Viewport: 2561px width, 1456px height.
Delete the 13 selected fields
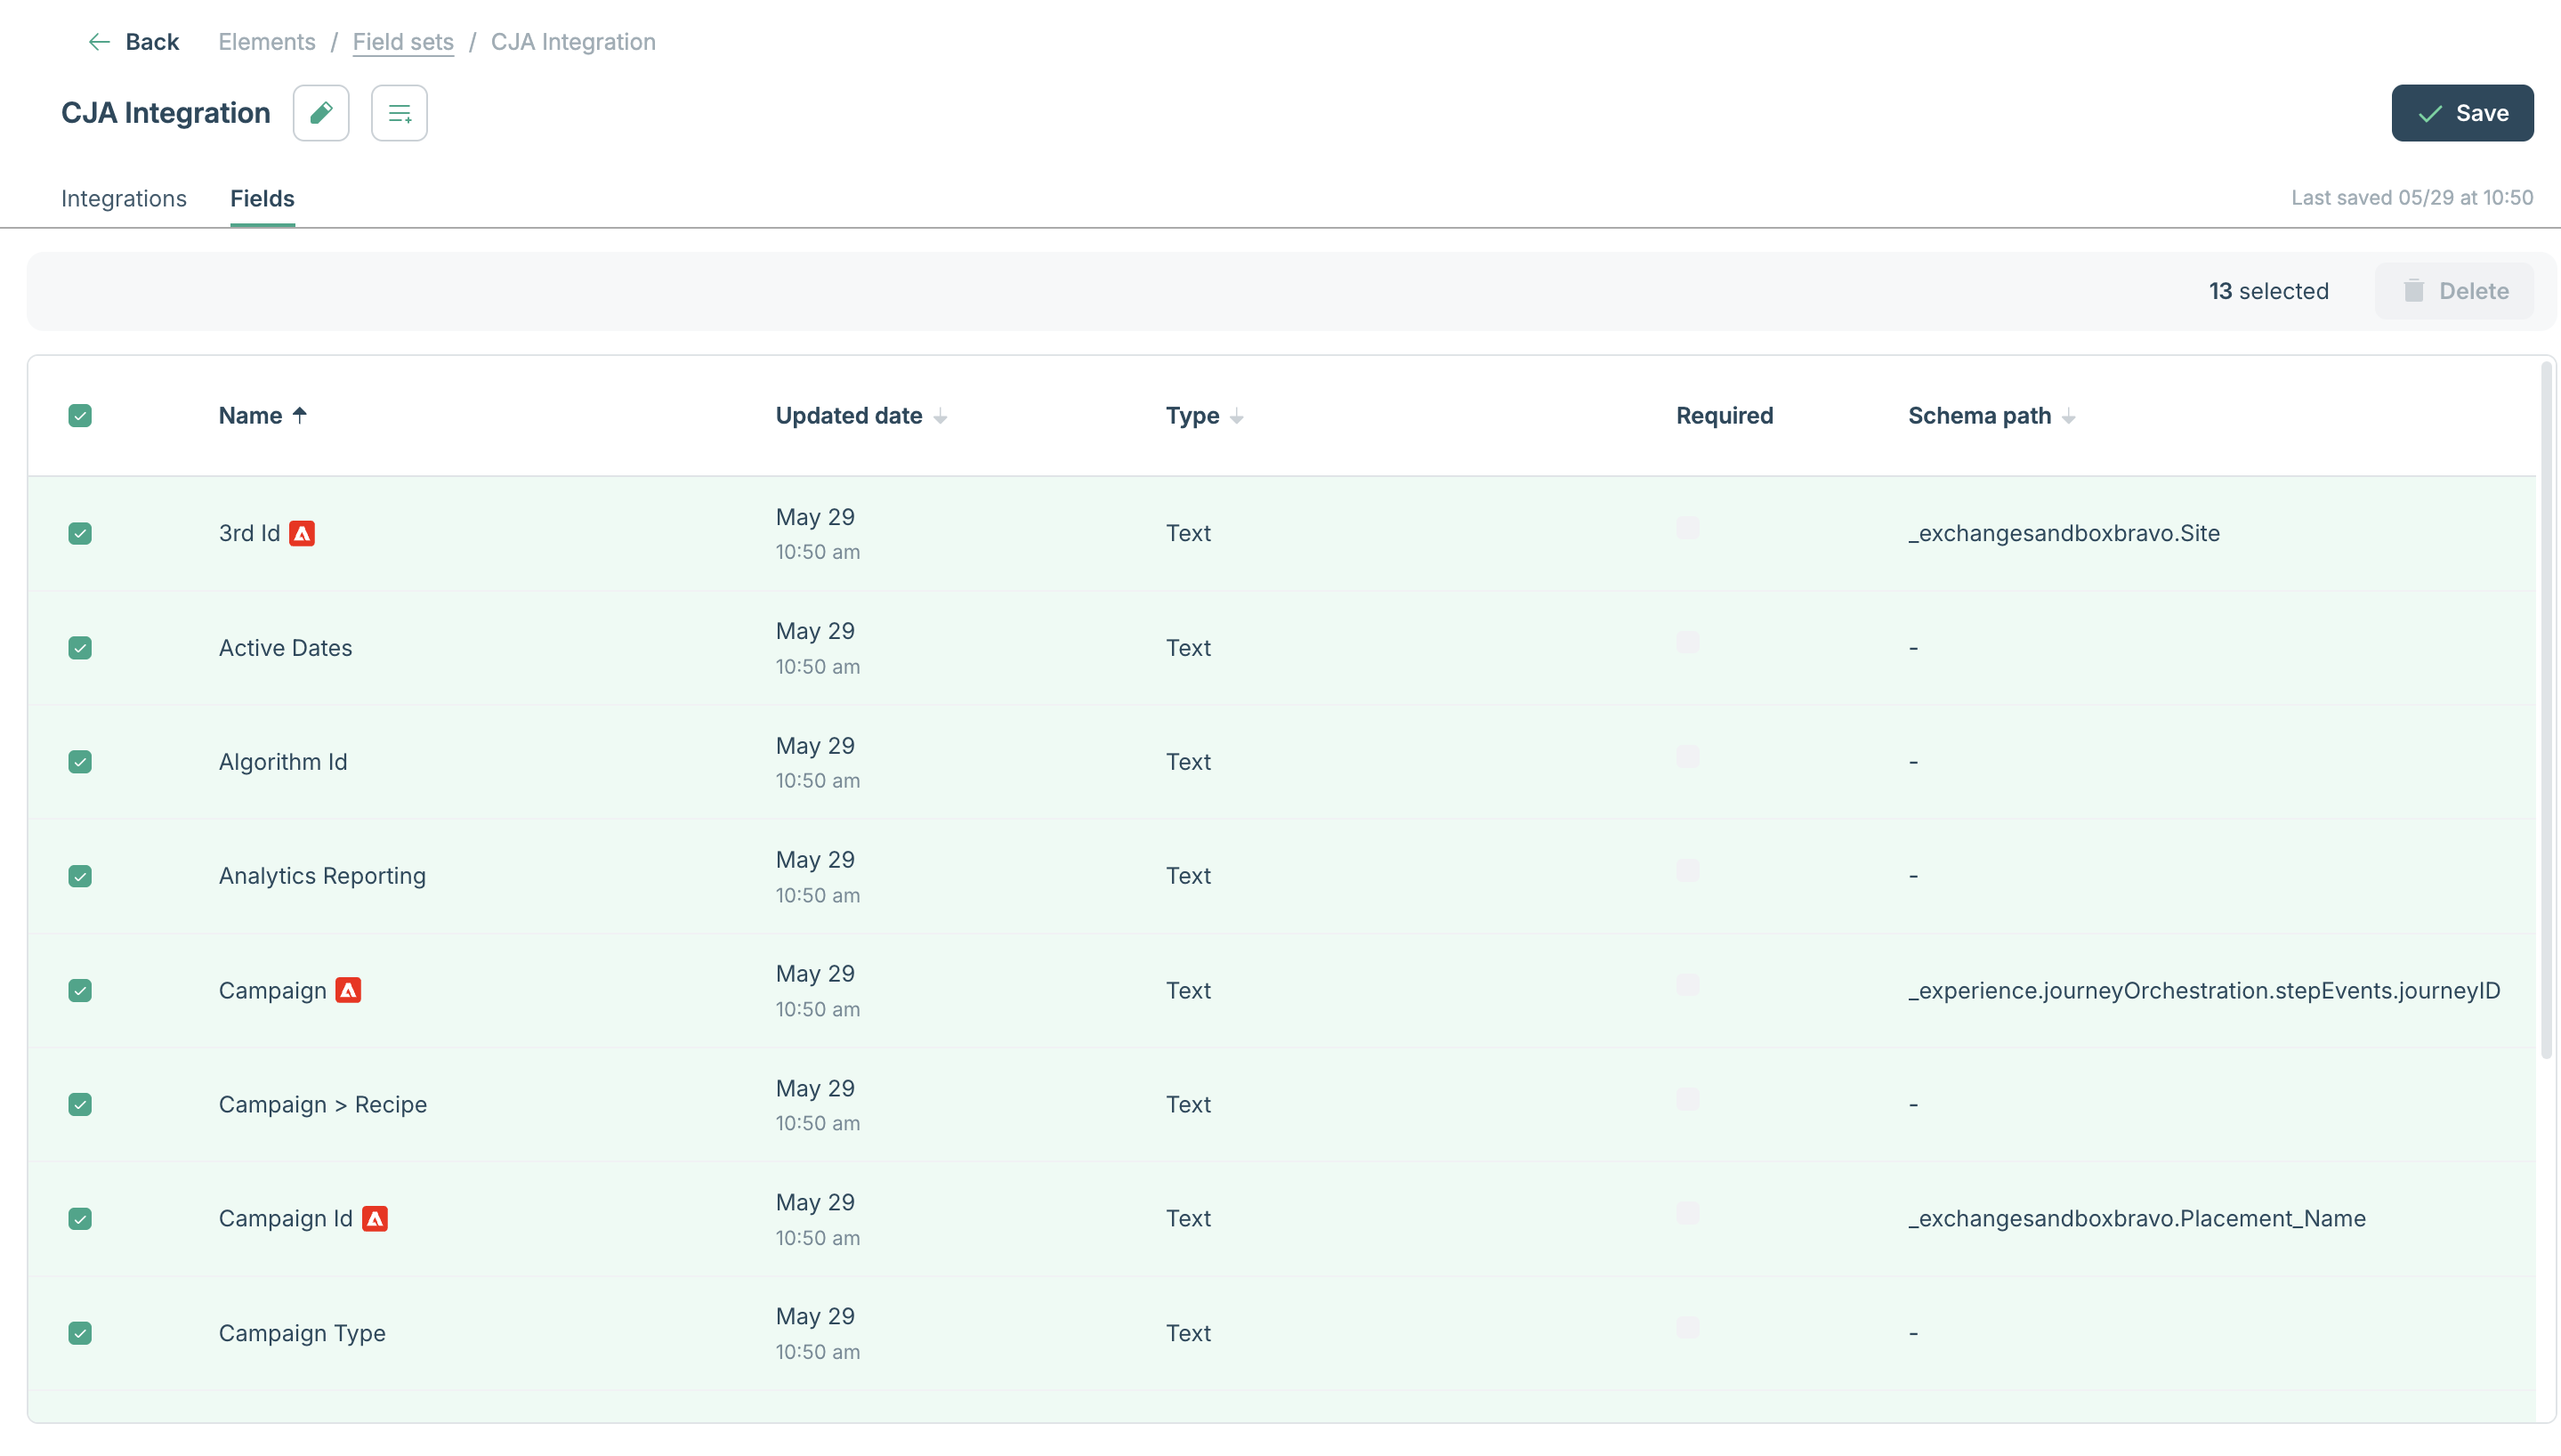tap(2454, 291)
